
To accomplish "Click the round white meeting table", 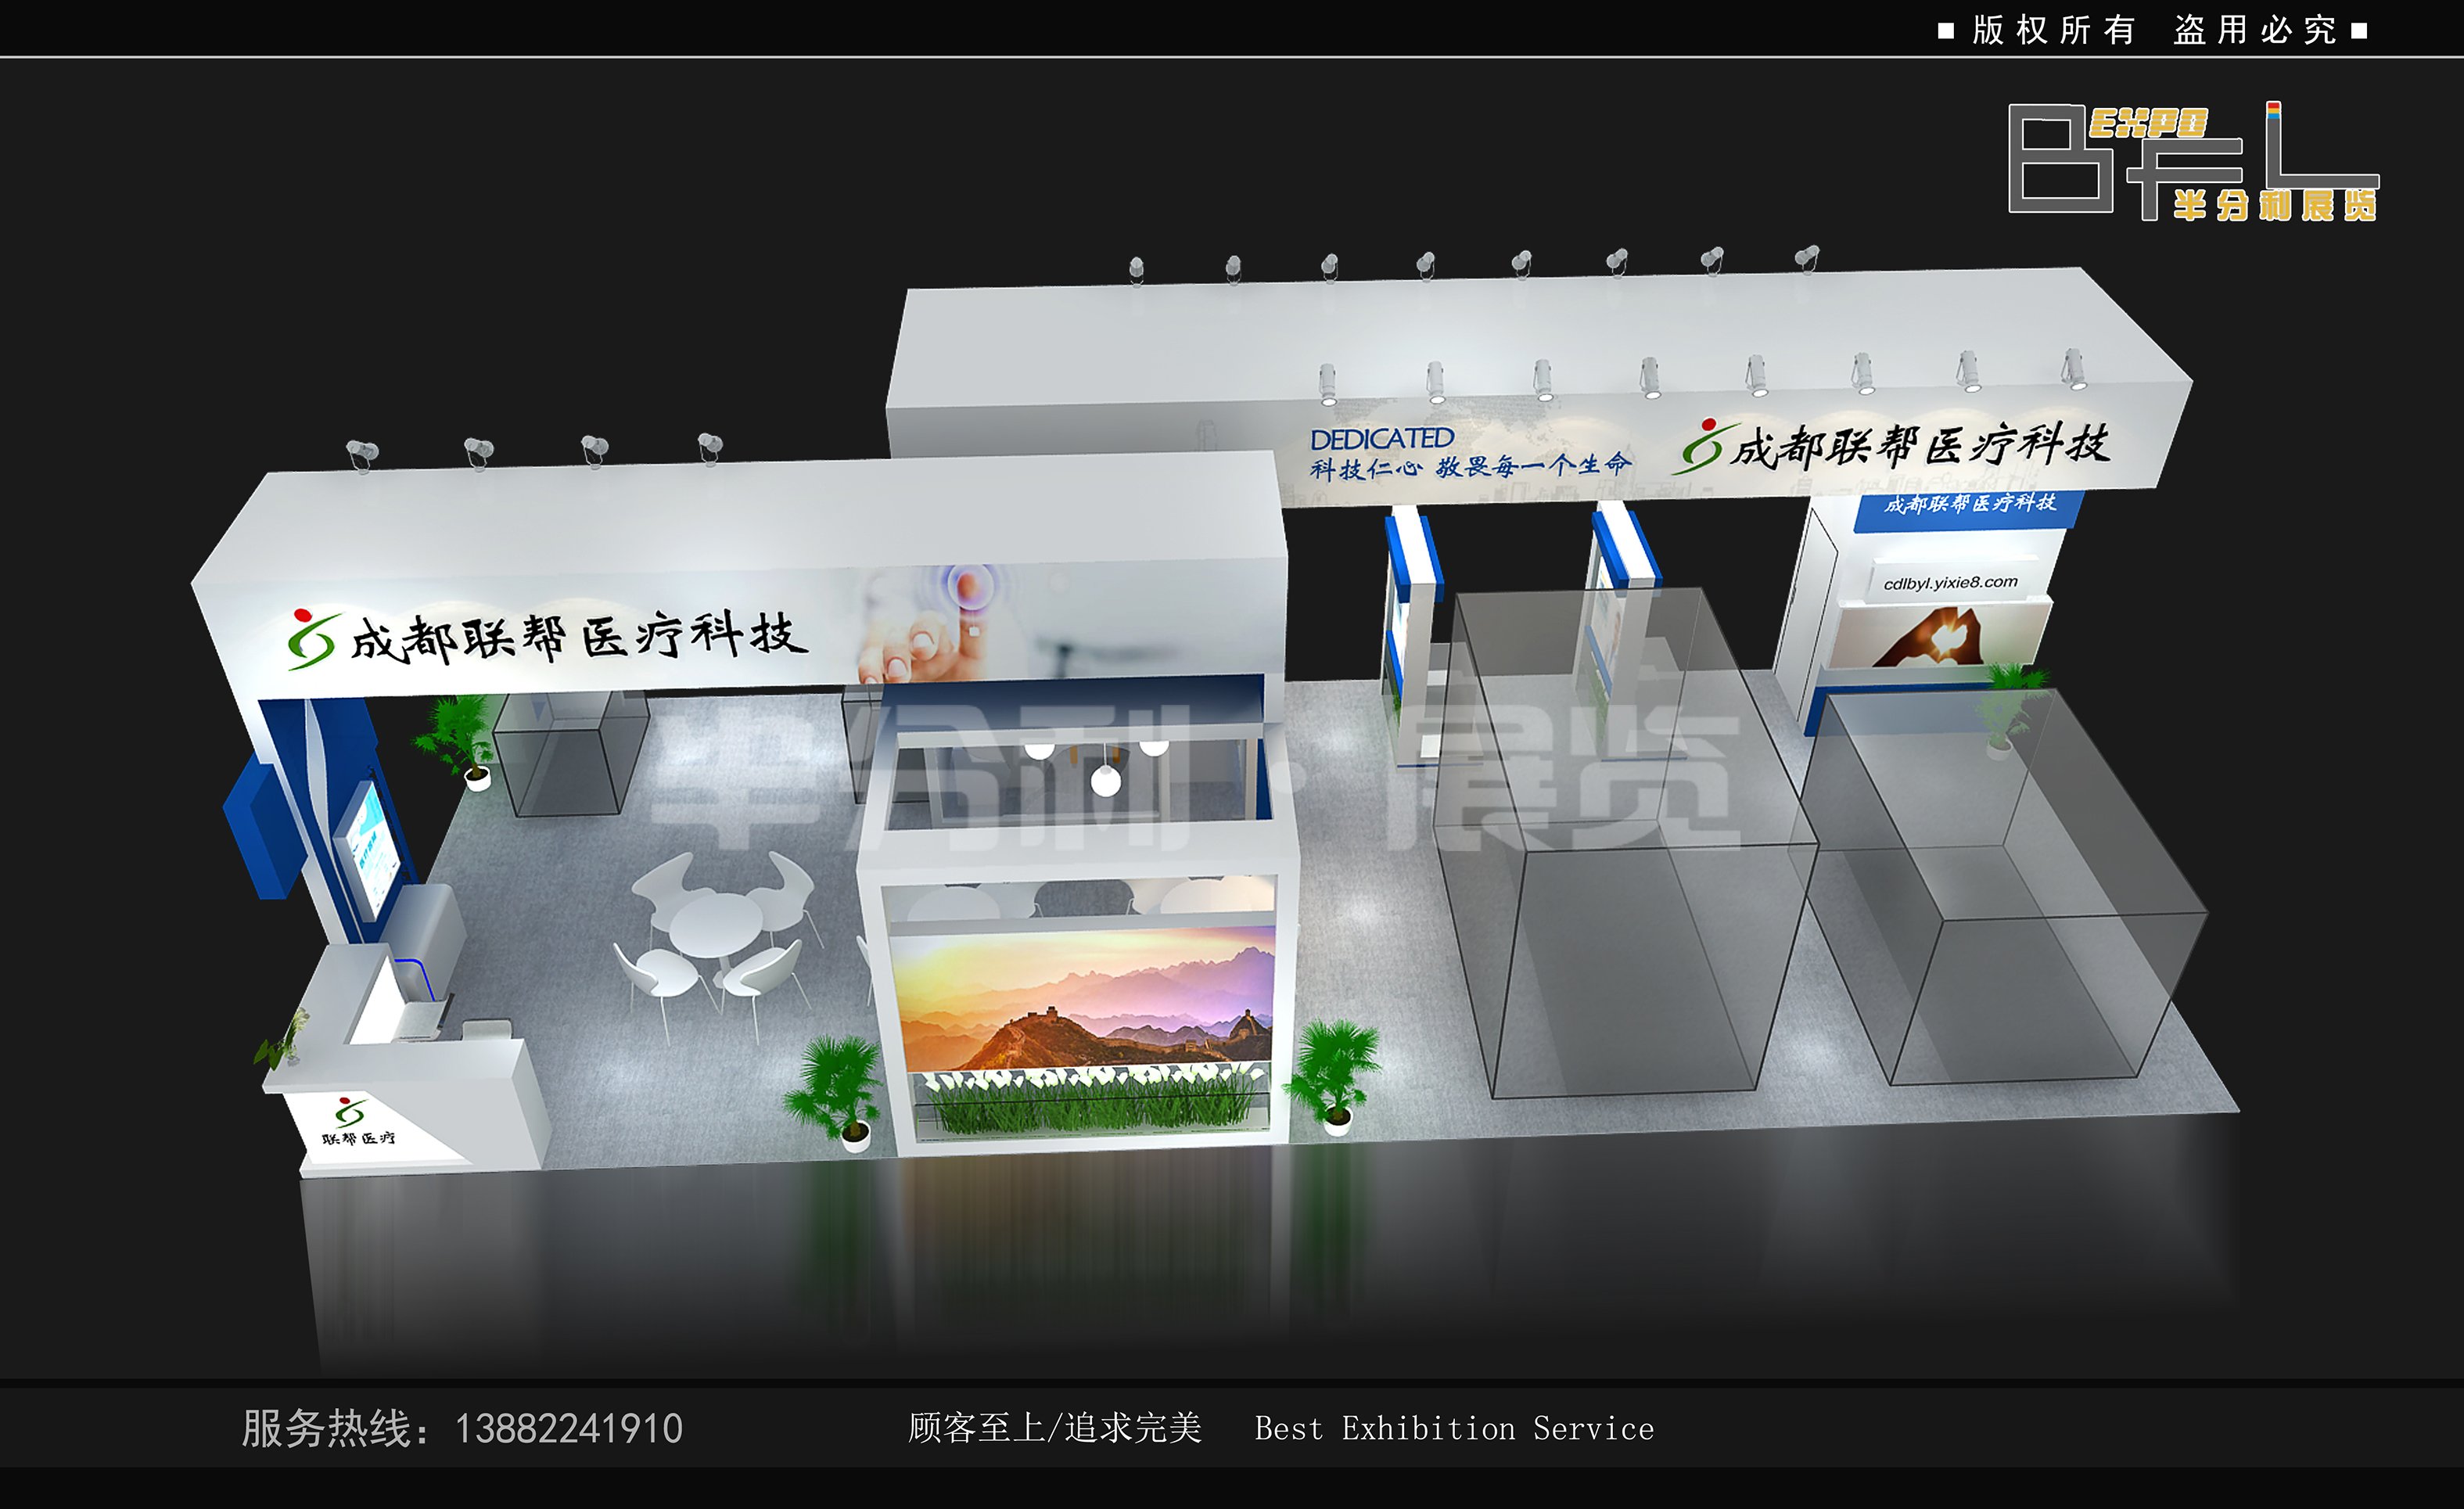I will click(715, 925).
